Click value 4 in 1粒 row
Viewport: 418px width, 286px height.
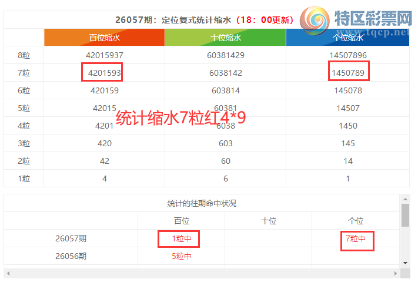point(105,179)
